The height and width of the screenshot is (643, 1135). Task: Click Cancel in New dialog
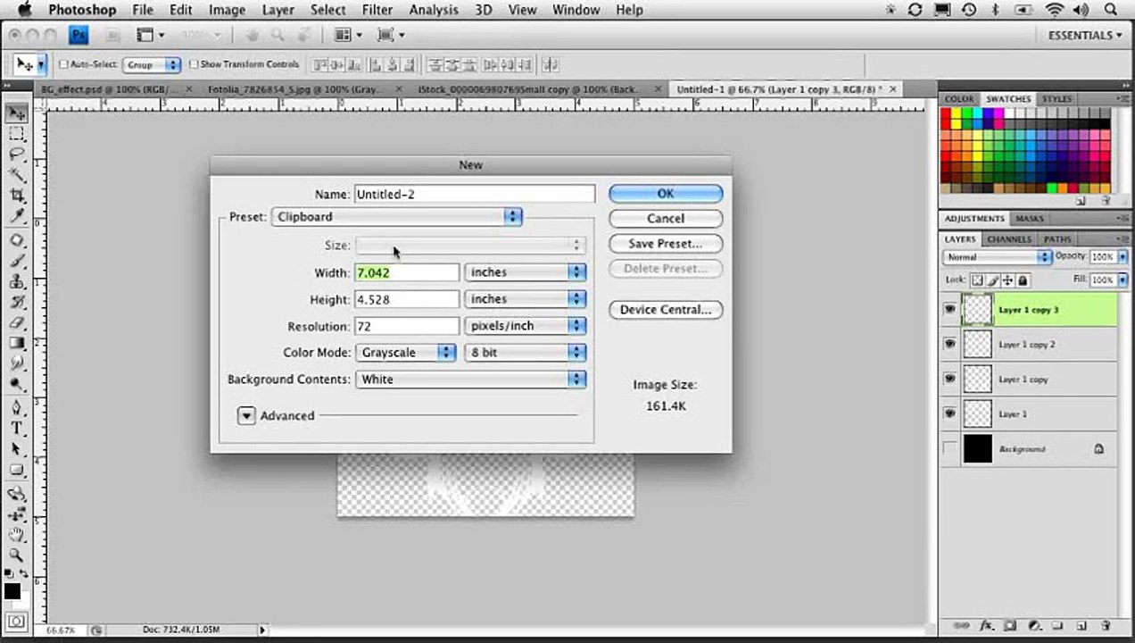click(x=666, y=218)
